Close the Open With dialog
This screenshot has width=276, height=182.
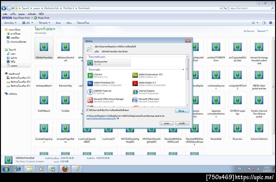coord(188,41)
